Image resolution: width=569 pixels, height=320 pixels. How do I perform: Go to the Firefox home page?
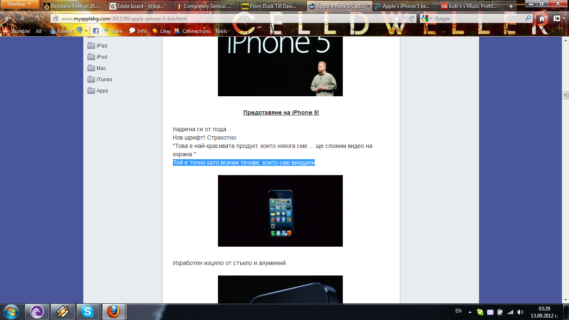(x=542, y=19)
